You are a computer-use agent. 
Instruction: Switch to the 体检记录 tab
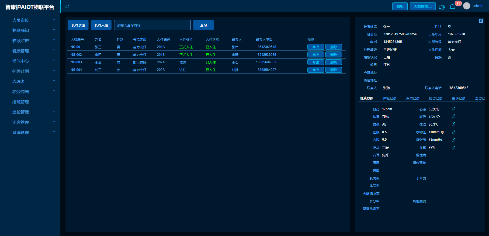390,98
